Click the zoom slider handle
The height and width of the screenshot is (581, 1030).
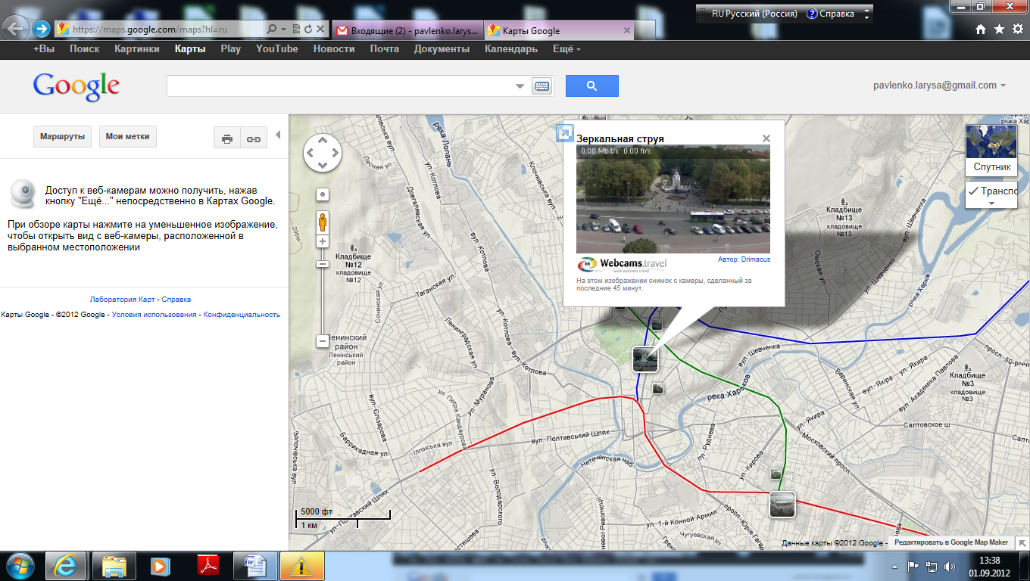pos(322,263)
